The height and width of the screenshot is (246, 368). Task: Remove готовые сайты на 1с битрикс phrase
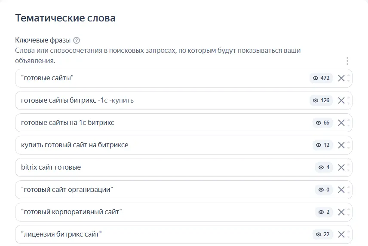[x=341, y=123]
